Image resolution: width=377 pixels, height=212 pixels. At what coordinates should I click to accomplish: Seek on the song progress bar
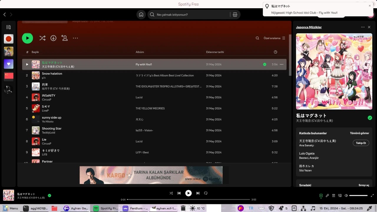[x=188, y=199]
